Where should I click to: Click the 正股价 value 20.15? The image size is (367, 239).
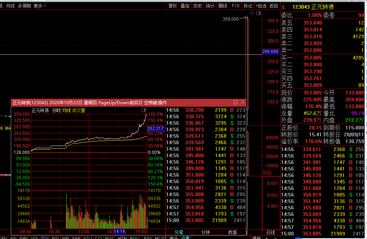[315, 128]
